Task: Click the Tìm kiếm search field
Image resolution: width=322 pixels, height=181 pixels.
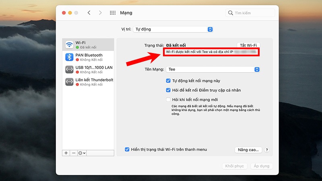Action: pyautogui.click(x=250, y=13)
